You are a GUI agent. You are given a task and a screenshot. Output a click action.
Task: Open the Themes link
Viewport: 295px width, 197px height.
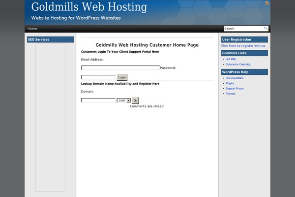[x=231, y=94]
